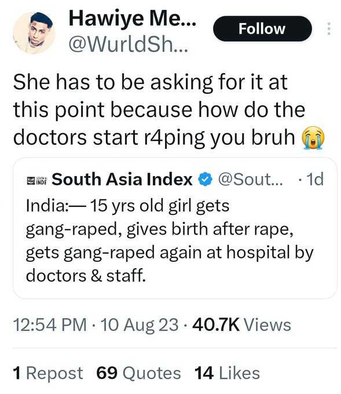Image resolution: width=341 pixels, height=394 pixels.
Task: Open the @WurldSh... handle link
Action: tap(129, 45)
